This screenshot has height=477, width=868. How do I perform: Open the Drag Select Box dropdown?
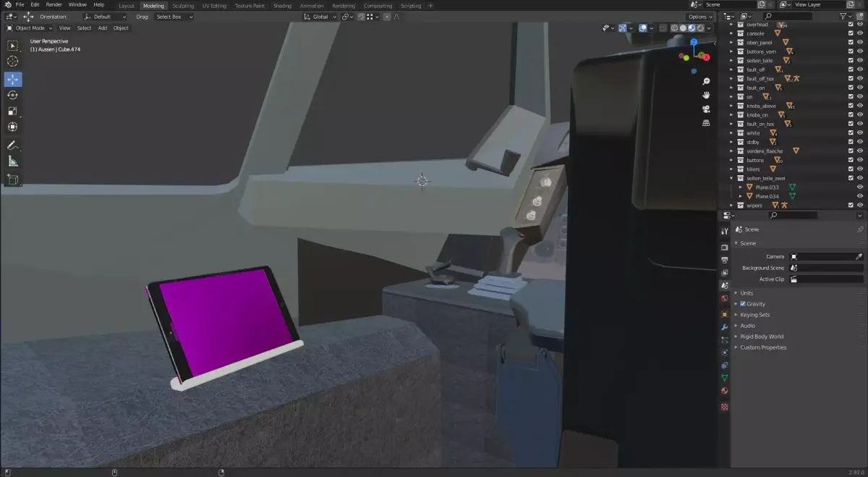(174, 17)
